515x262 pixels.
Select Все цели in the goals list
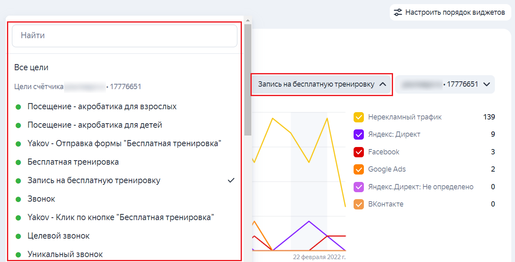click(31, 67)
